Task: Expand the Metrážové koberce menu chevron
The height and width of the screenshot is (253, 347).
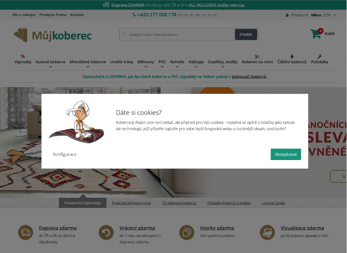Action: click(88, 67)
